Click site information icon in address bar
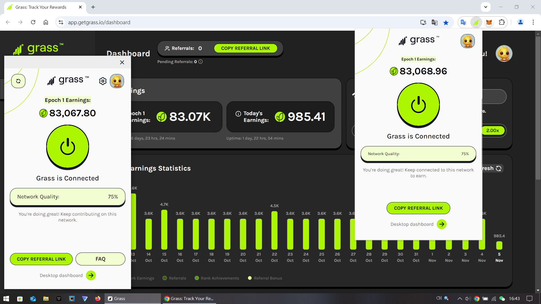541x304 pixels. click(x=61, y=22)
